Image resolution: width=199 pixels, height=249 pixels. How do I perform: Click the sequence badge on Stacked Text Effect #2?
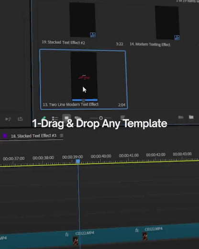click(93, 34)
